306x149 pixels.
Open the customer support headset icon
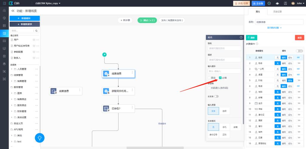pos(277,3)
